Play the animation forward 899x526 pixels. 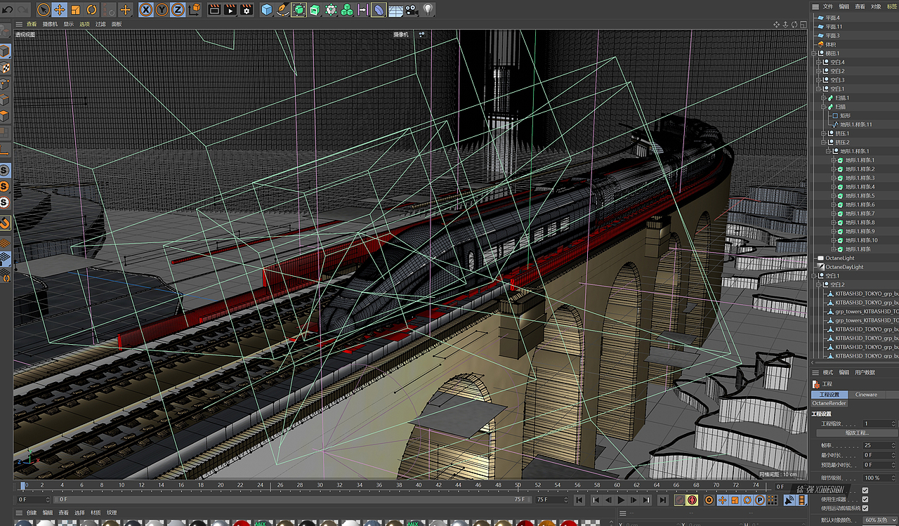(621, 500)
